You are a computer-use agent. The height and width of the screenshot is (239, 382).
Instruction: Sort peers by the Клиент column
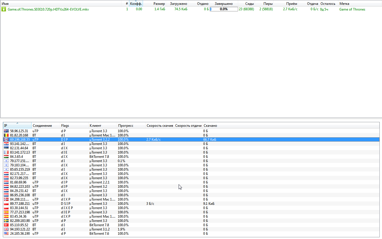point(103,125)
